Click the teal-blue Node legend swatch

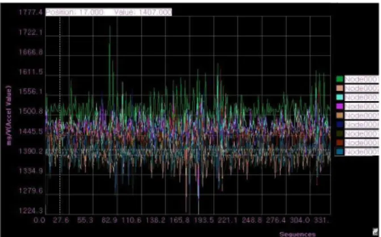point(340,152)
